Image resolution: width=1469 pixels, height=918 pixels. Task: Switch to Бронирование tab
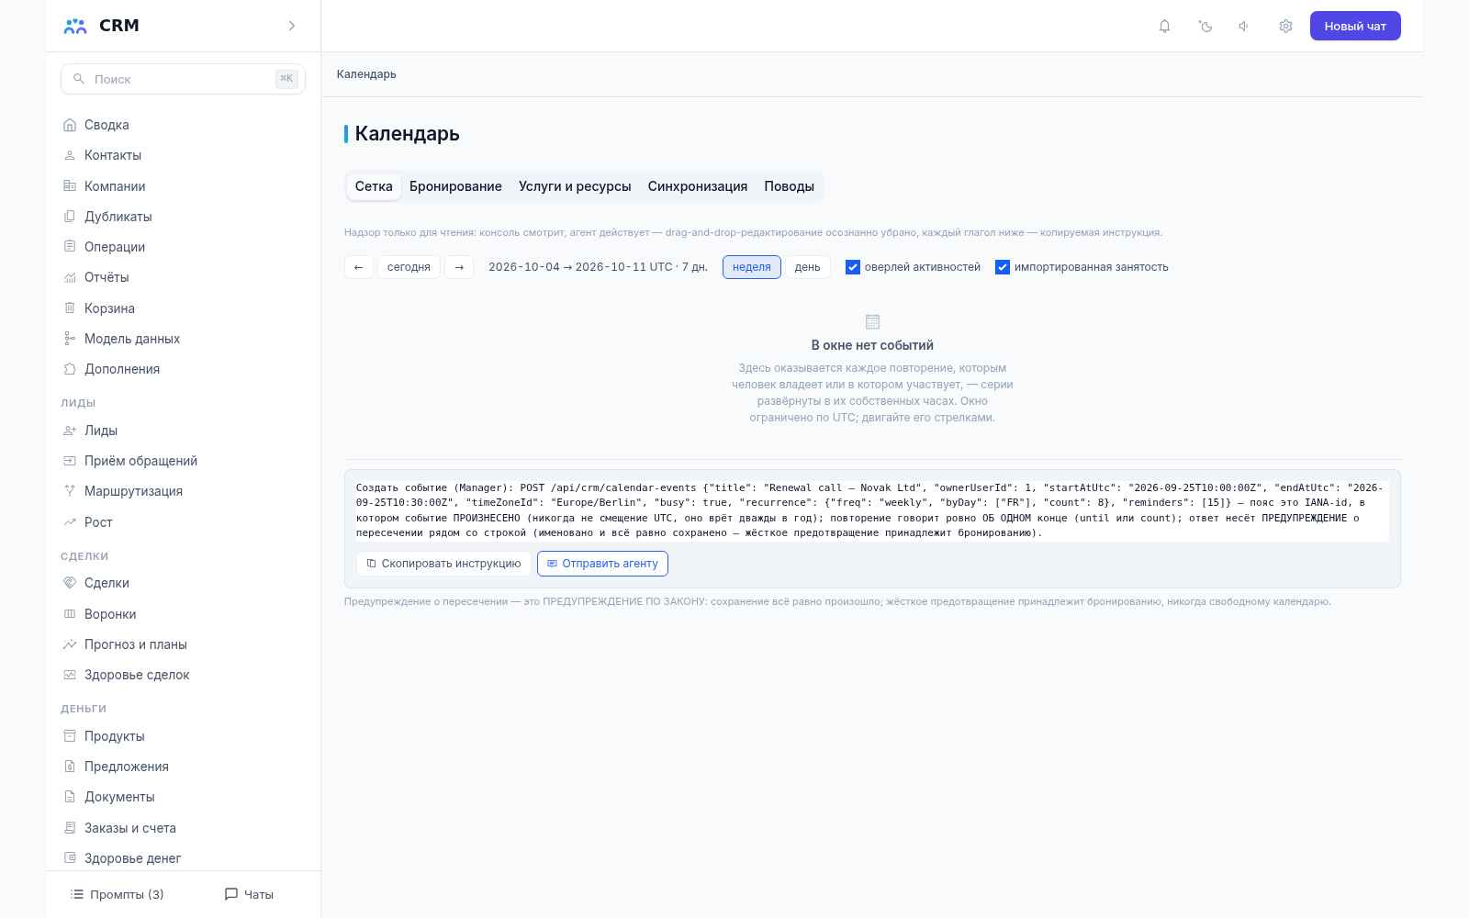(455, 186)
